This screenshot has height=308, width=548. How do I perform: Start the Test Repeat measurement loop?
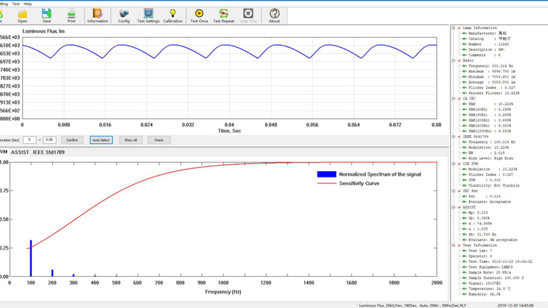[x=224, y=16]
